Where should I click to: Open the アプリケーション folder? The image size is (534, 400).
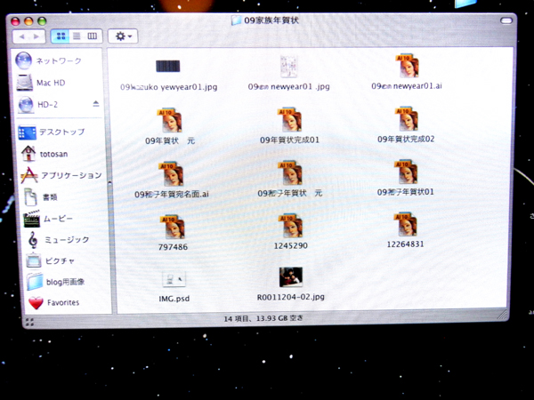(61, 175)
